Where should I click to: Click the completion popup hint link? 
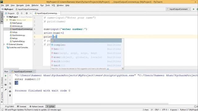[108, 69]
